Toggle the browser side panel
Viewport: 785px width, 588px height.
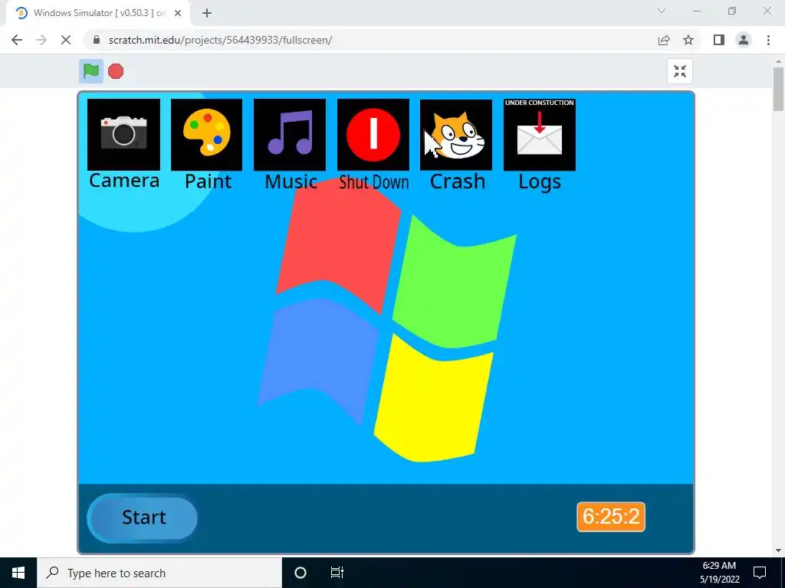point(719,40)
